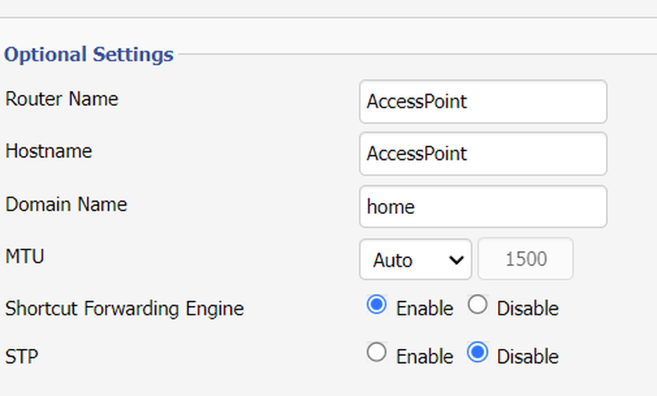Click the STP label text
Image resolution: width=657 pixels, height=396 pixels.
pyautogui.click(x=22, y=357)
